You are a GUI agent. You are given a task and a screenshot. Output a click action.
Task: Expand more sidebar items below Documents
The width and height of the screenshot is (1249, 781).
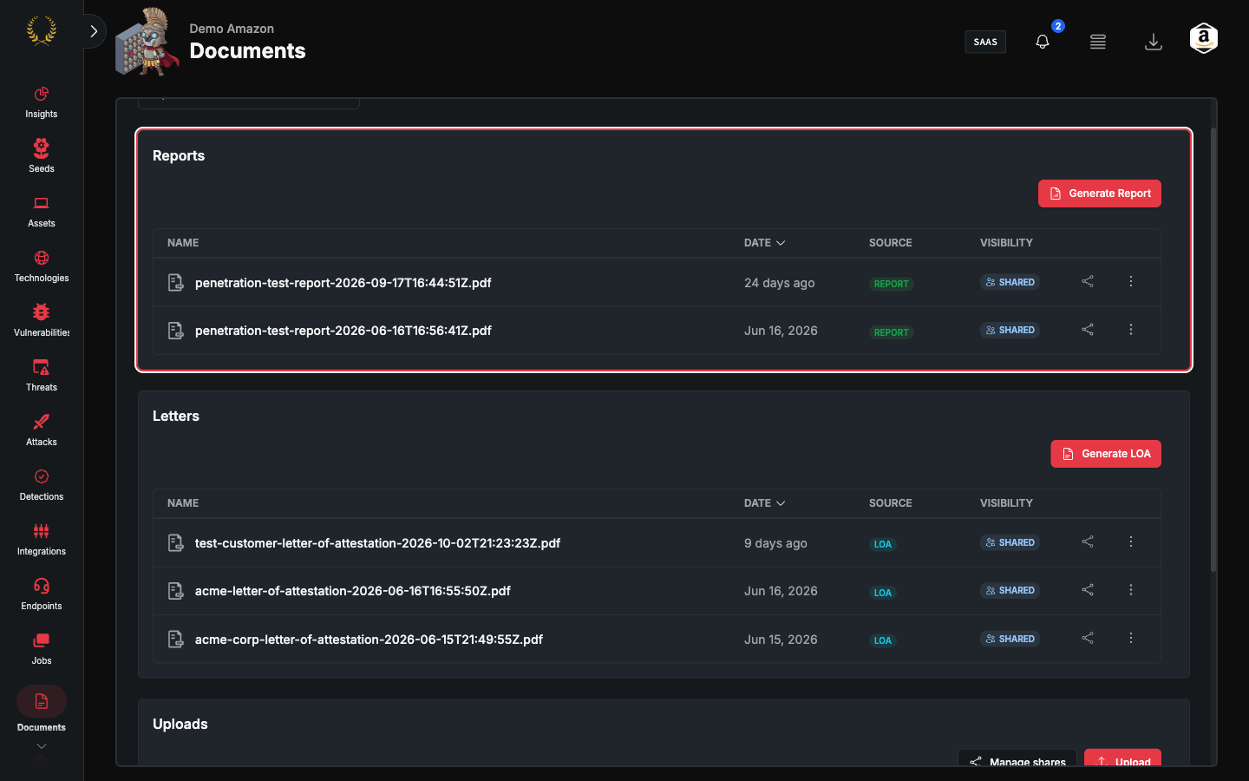(42, 746)
